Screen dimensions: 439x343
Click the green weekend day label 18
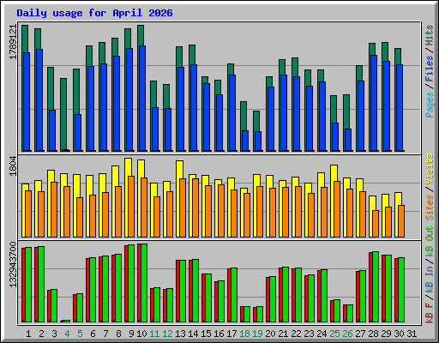pyautogui.click(x=244, y=334)
